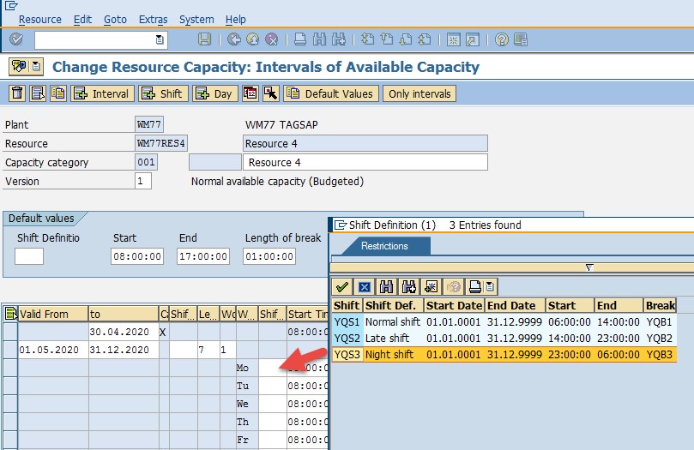This screenshot has width=694, height=450.
Task: Switch to the Restrictions tab
Action: tap(384, 246)
